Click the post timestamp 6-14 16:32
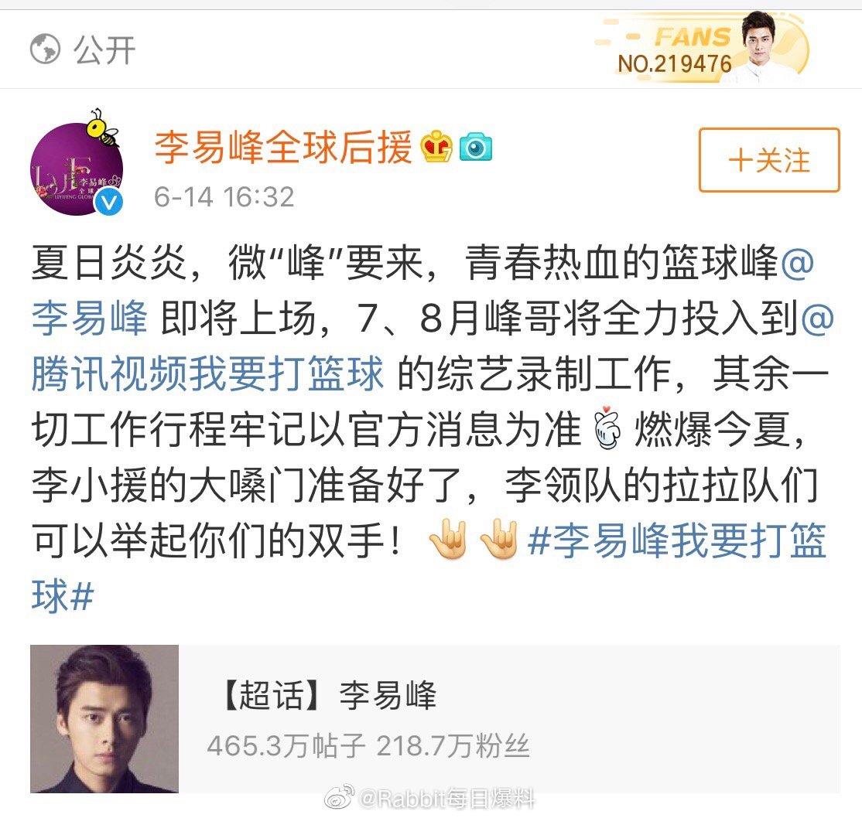 224,196
